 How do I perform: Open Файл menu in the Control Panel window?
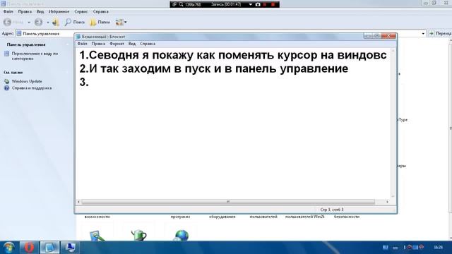pyautogui.click(x=8, y=11)
